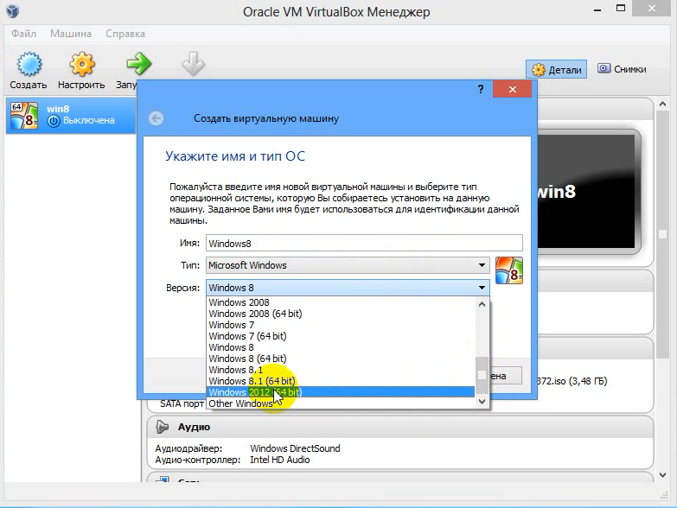The width and height of the screenshot is (677, 508).
Task: Click the win8 preview thumbnail
Action: [588, 192]
